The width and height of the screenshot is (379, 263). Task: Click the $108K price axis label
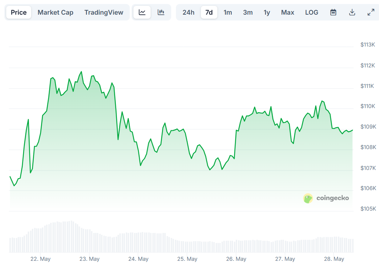(368, 147)
